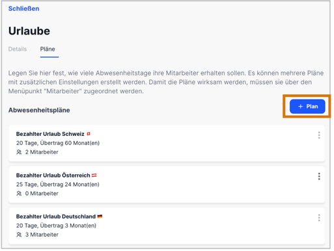The height and width of the screenshot is (251, 334).
Task: Click 25 Tage, Übertrag 24 Monat(en) text
Action: click(x=58, y=185)
